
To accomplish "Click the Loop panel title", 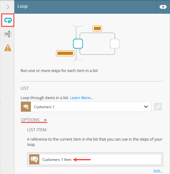I will (22, 6).
